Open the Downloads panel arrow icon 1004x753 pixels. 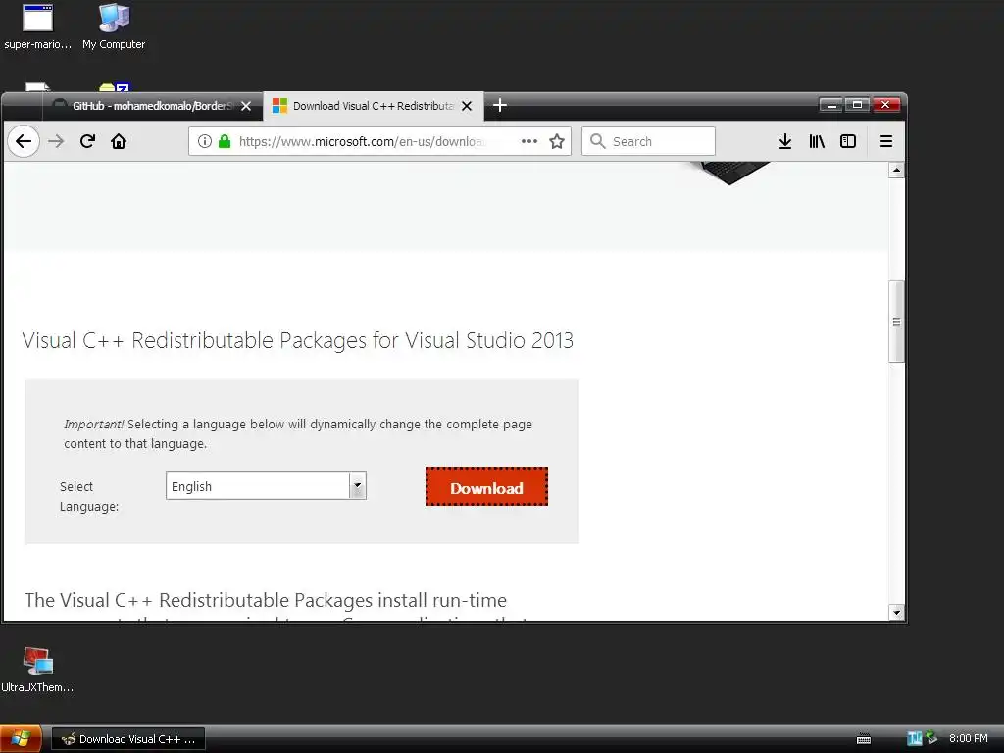785,141
